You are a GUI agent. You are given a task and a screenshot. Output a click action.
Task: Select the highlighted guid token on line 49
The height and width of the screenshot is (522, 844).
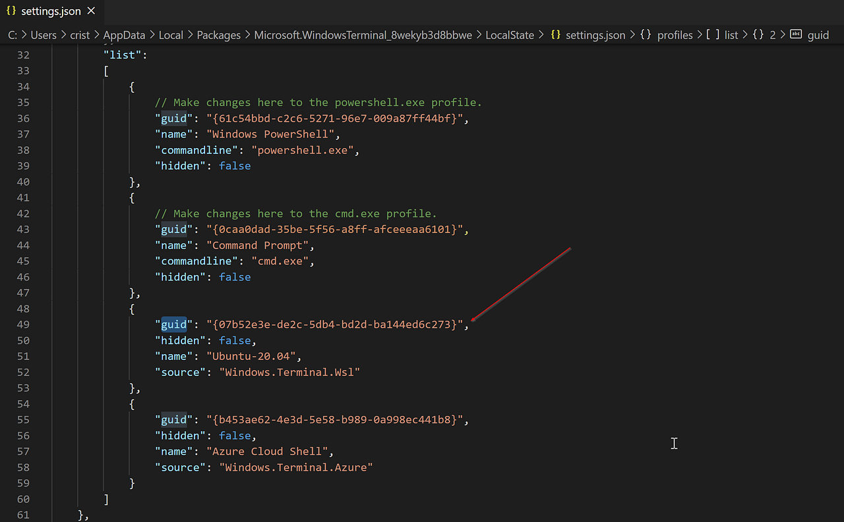tap(173, 324)
